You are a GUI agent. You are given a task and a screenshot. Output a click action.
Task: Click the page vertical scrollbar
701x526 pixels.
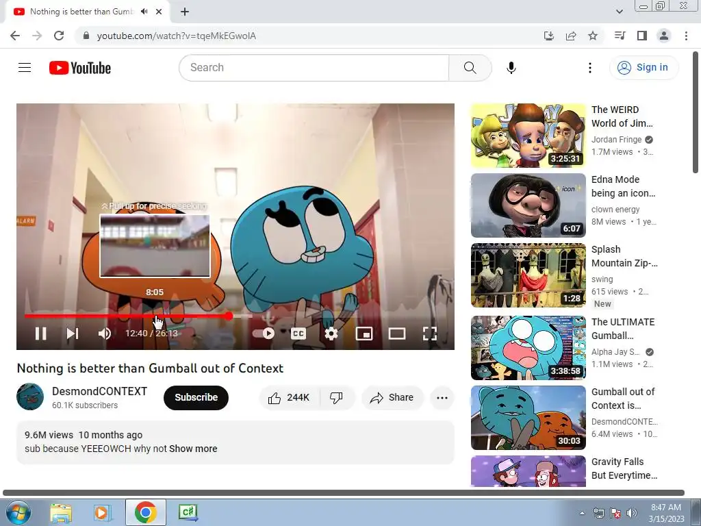coord(696,112)
